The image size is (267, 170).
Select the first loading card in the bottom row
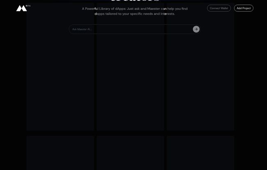tap(60, 153)
